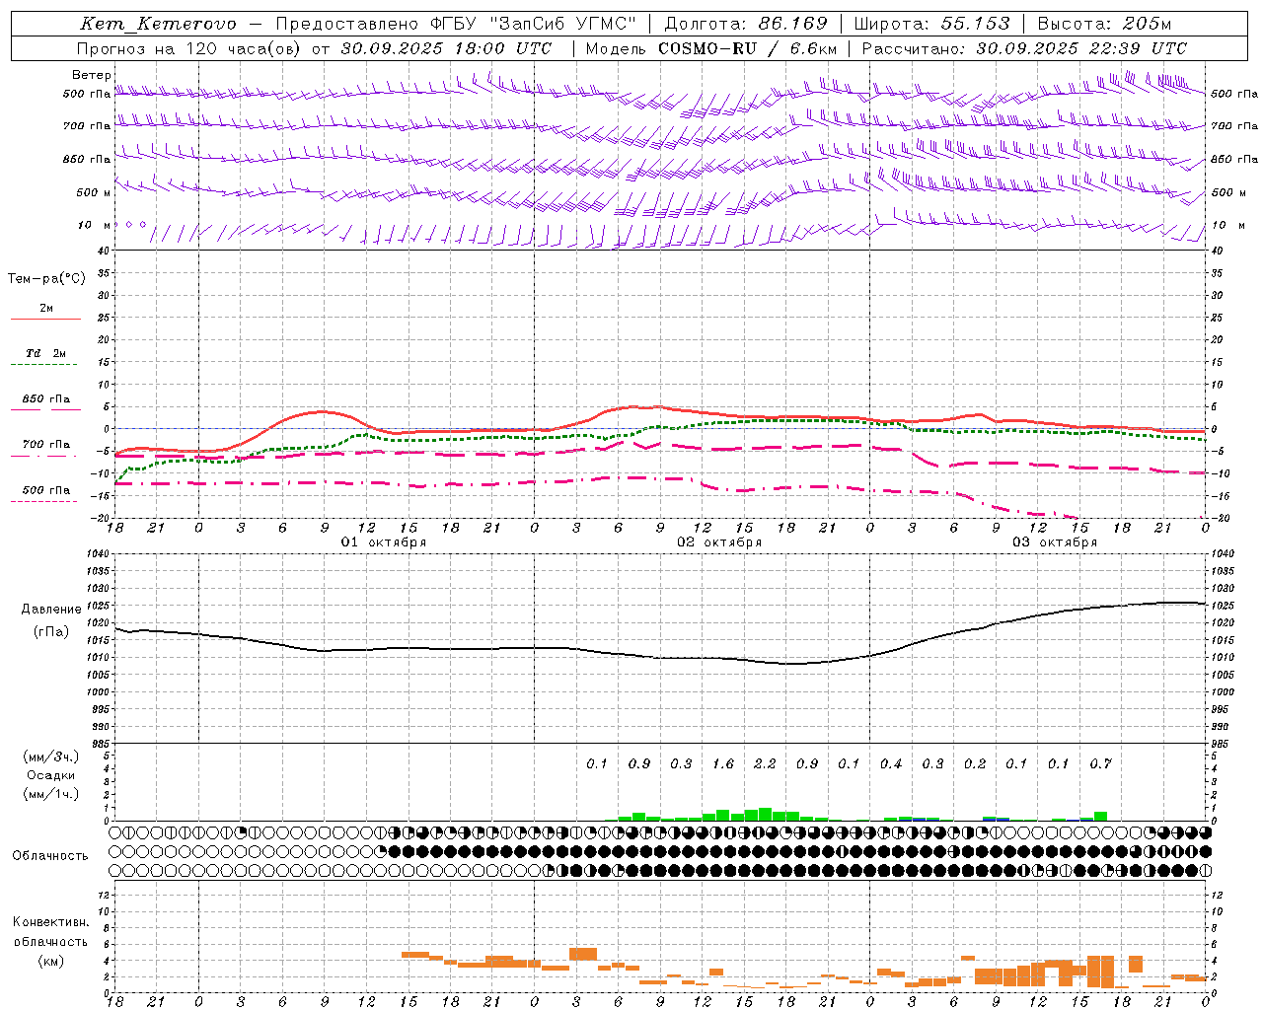
Task: Click the 03 октября date label
Action: (x=1055, y=542)
